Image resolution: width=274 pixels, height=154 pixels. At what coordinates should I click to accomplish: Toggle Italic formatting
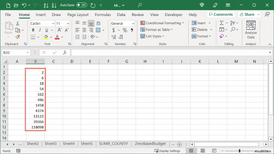[40, 30]
